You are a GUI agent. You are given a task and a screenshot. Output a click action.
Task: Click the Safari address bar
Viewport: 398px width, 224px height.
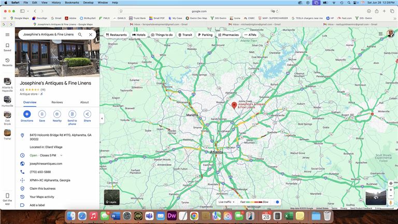[x=199, y=11]
